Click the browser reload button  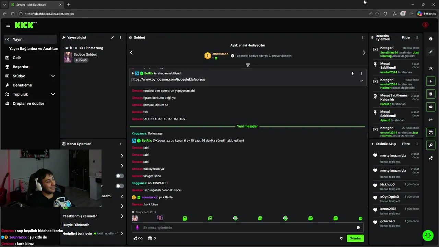tap(13, 14)
